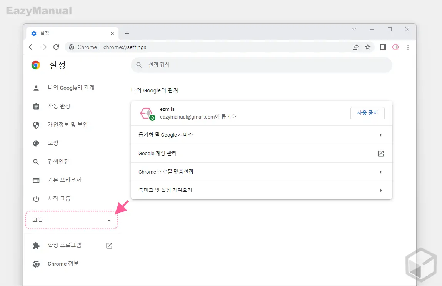
Task: Click the 설정 검색 search field
Action: pos(262,65)
